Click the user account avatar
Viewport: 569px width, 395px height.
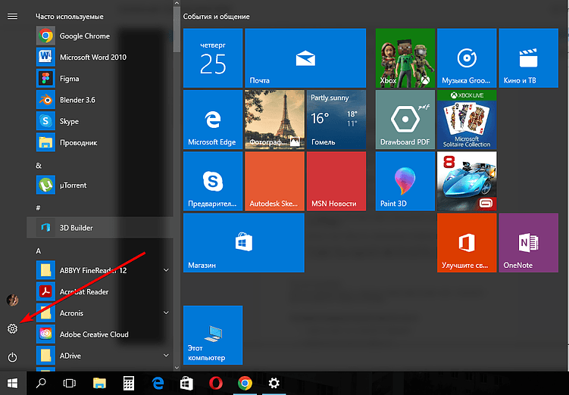pos(12,300)
